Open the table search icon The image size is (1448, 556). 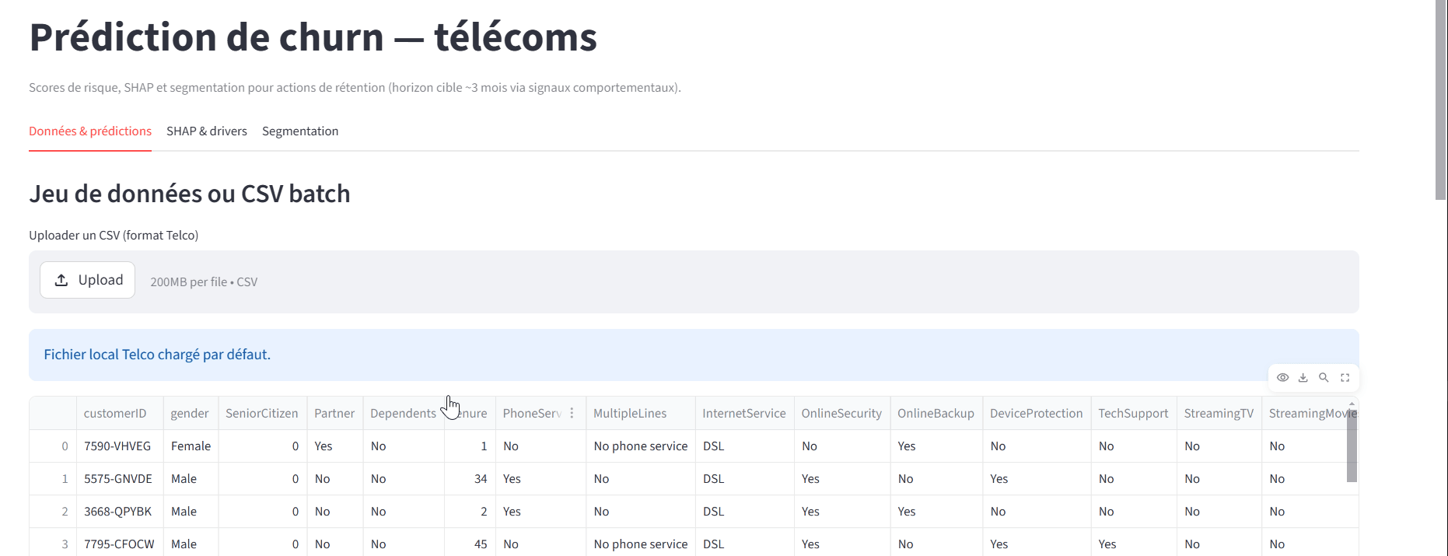(x=1324, y=378)
